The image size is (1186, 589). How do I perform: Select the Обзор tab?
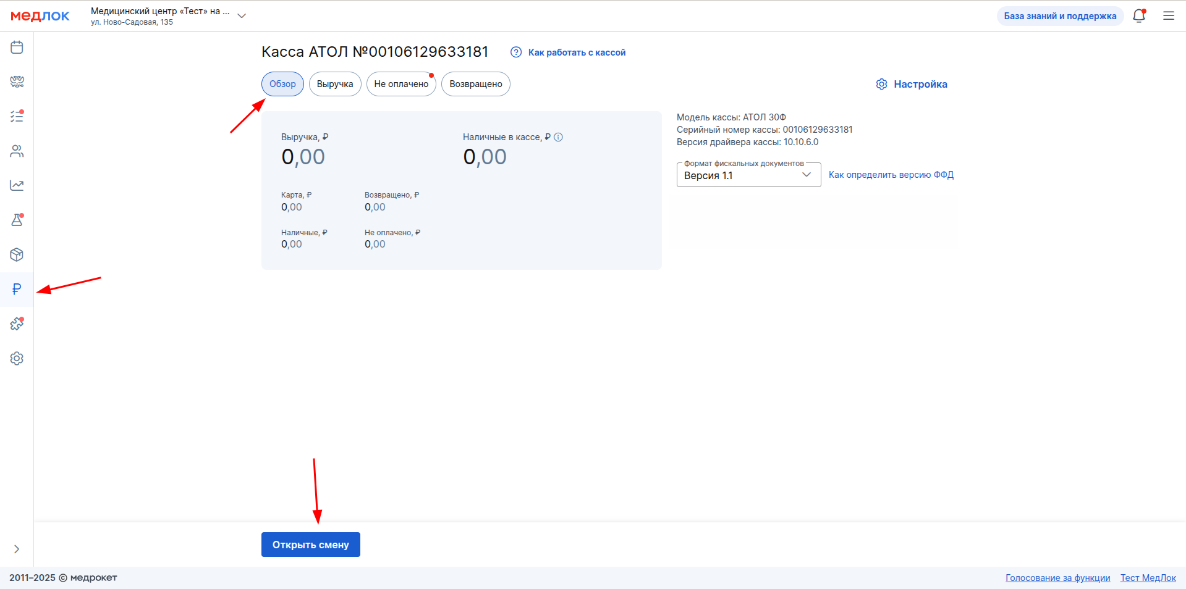(282, 84)
